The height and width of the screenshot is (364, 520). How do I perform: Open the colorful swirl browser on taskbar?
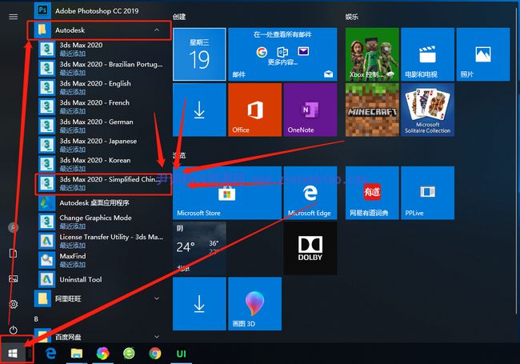coord(103,354)
